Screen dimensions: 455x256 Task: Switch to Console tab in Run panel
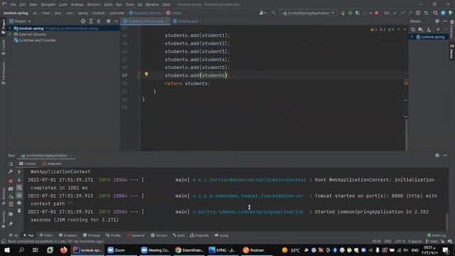(x=28, y=164)
